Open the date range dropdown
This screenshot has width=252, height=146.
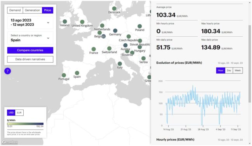tap(30, 22)
